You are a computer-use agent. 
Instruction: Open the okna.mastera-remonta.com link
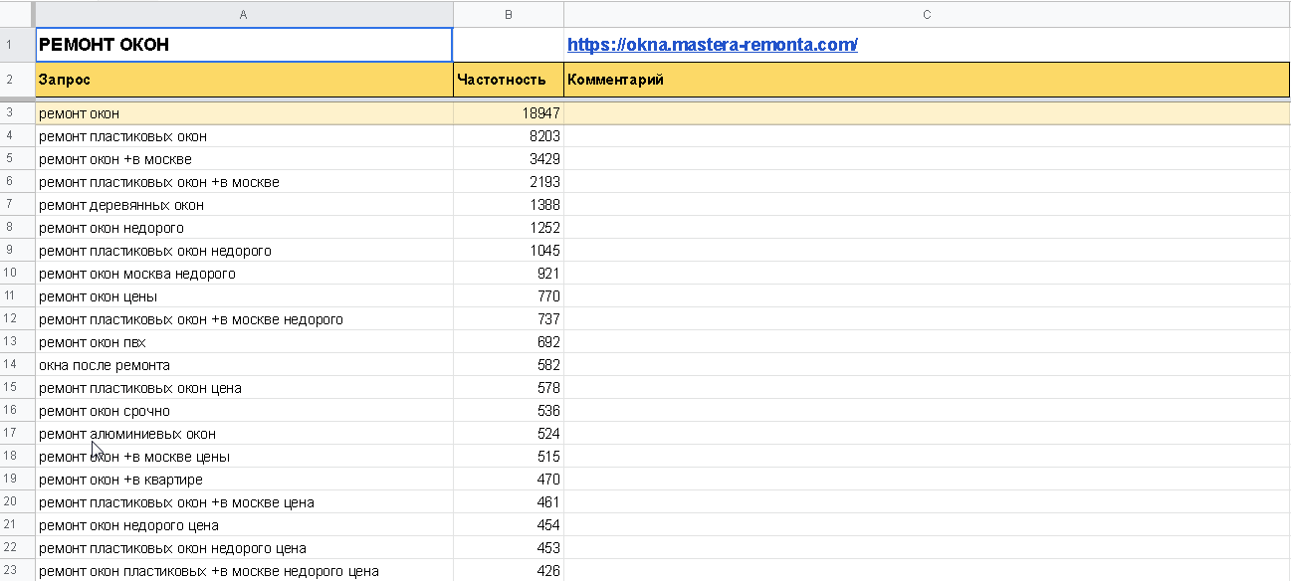pos(712,45)
